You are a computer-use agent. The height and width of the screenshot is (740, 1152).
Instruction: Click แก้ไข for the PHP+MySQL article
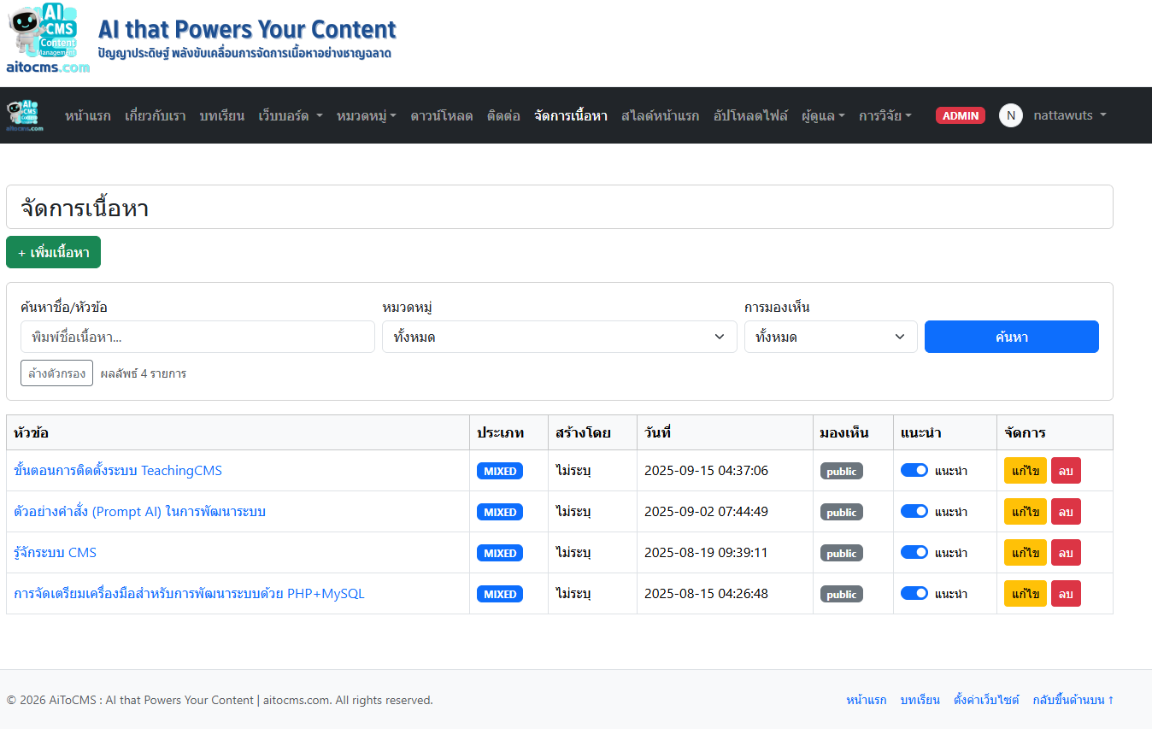[x=1025, y=594]
